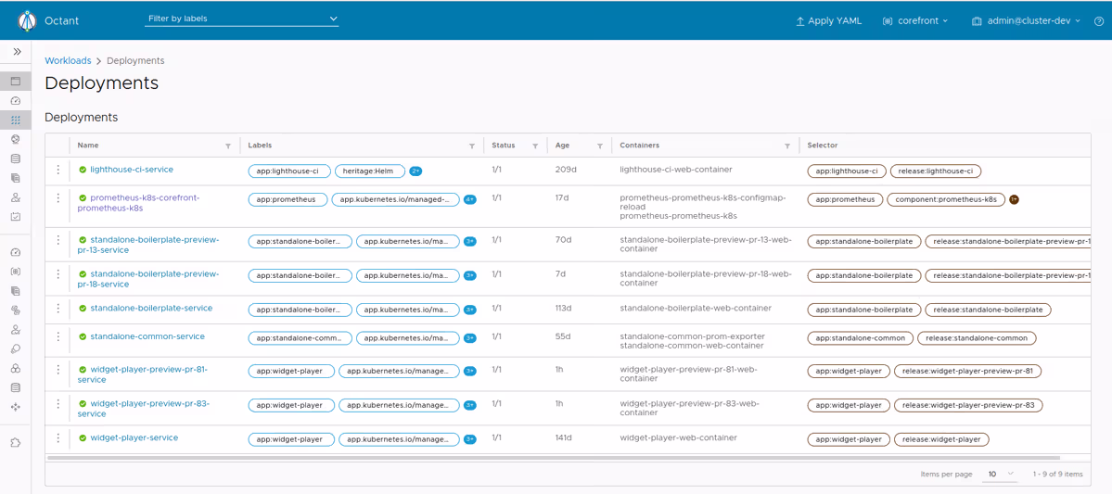Filter the Containers column via funnel icon

(x=787, y=146)
